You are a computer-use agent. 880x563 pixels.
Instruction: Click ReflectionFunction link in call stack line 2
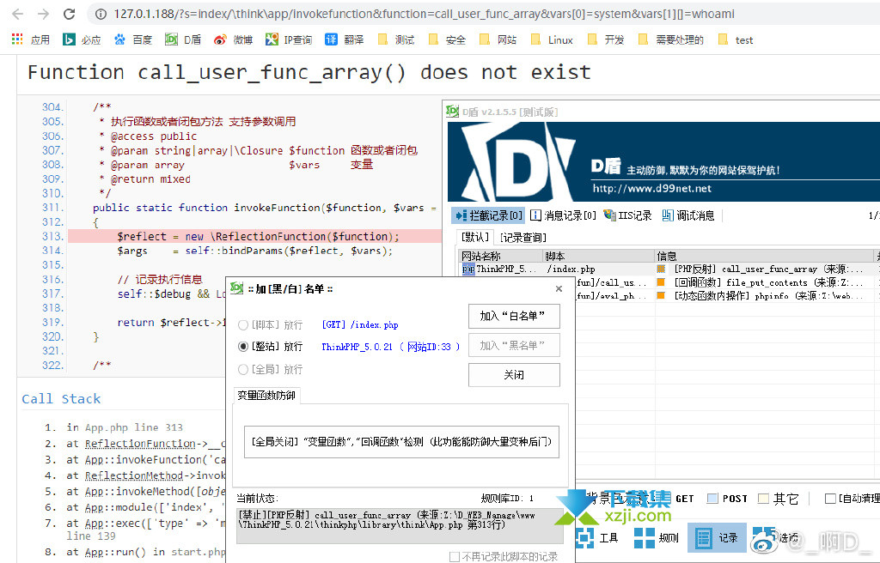pos(140,444)
